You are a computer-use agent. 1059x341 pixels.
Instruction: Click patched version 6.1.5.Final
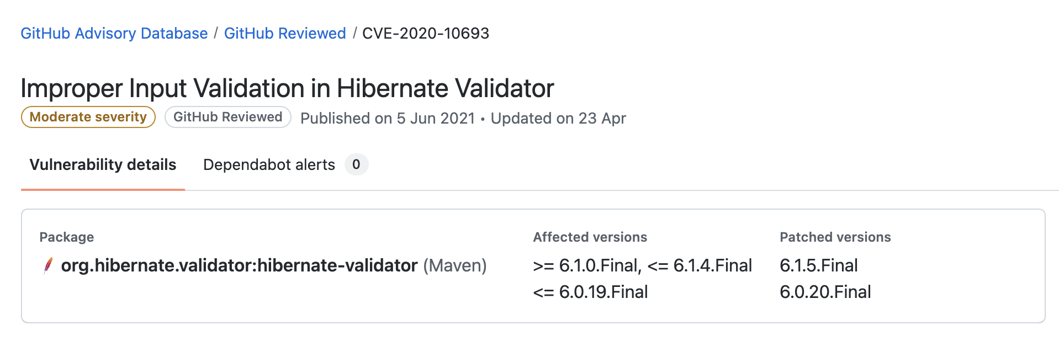click(x=818, y=265)
